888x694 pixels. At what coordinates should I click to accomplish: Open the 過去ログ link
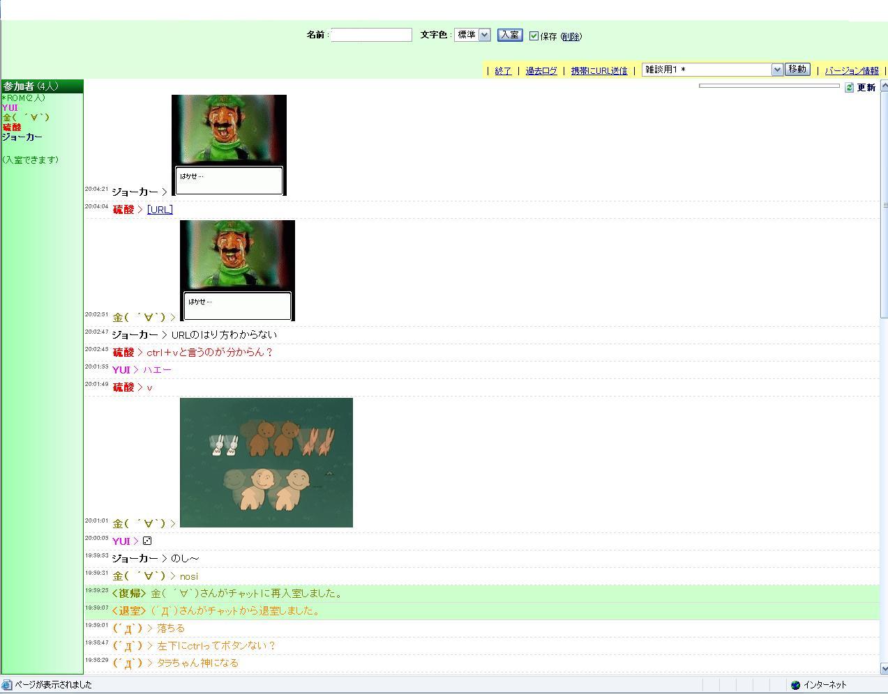coord(541,71)
